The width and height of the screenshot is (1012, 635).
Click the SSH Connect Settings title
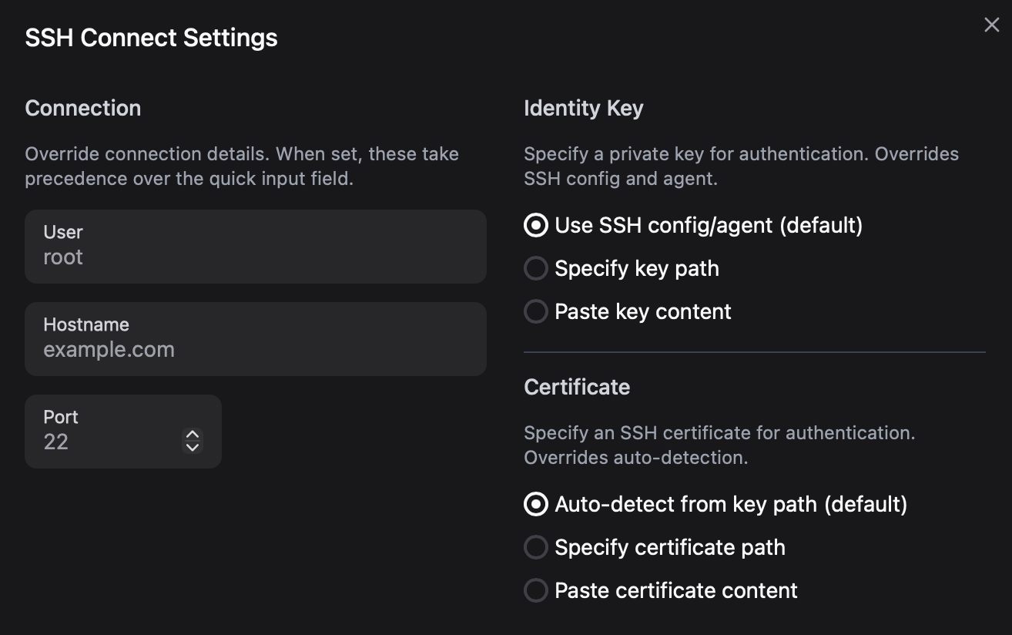coord(151,38)
